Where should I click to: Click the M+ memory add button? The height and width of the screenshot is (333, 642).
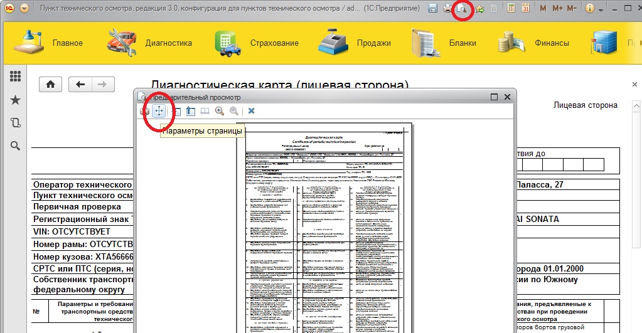tap(557, 8)
